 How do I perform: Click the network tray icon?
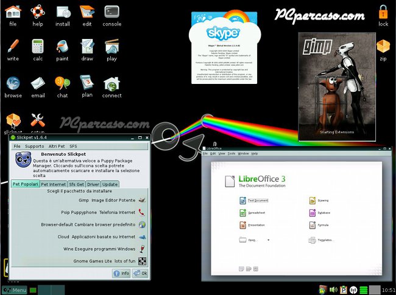[353, 290]
